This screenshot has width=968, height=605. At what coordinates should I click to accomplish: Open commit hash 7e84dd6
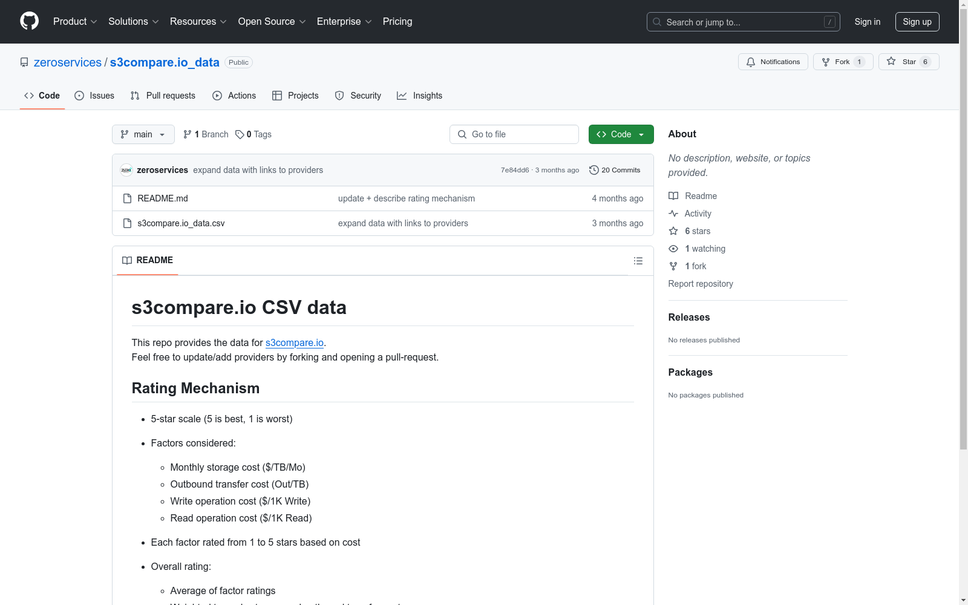point(515,170)
